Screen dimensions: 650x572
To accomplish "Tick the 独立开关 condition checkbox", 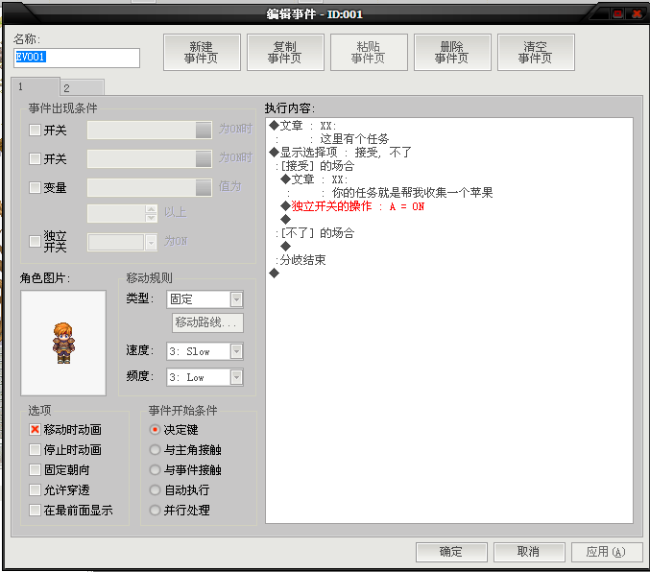I will [x=35, y=241].
